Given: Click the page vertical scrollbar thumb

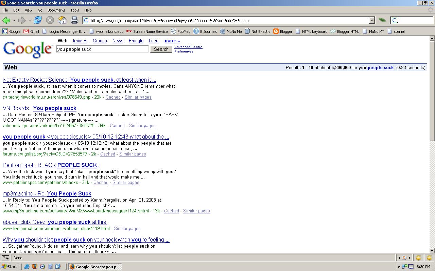Looking at the screenshot, I should (432, 91).
